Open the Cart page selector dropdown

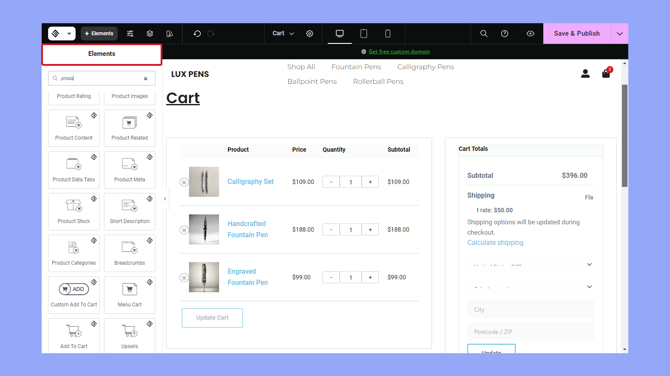pos(283,33)
